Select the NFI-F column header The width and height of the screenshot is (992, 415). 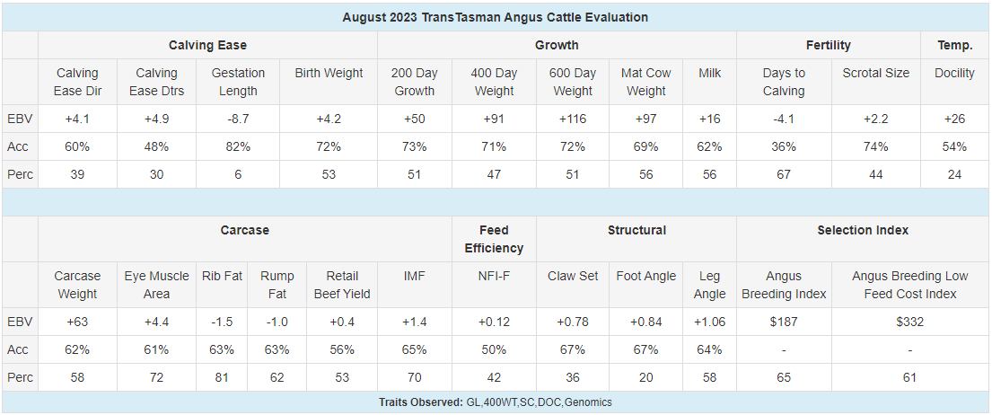493,276
